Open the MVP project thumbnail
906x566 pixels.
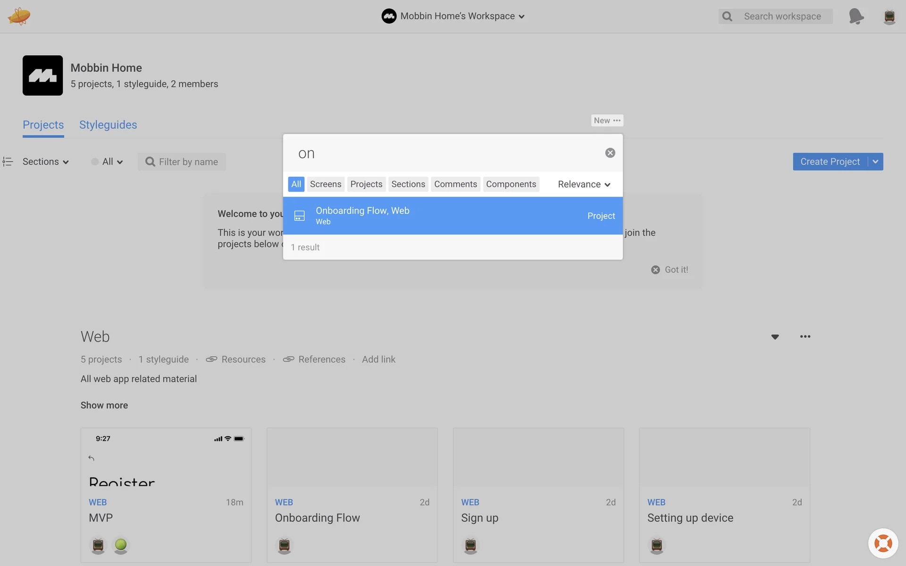[x=166, y=458]
